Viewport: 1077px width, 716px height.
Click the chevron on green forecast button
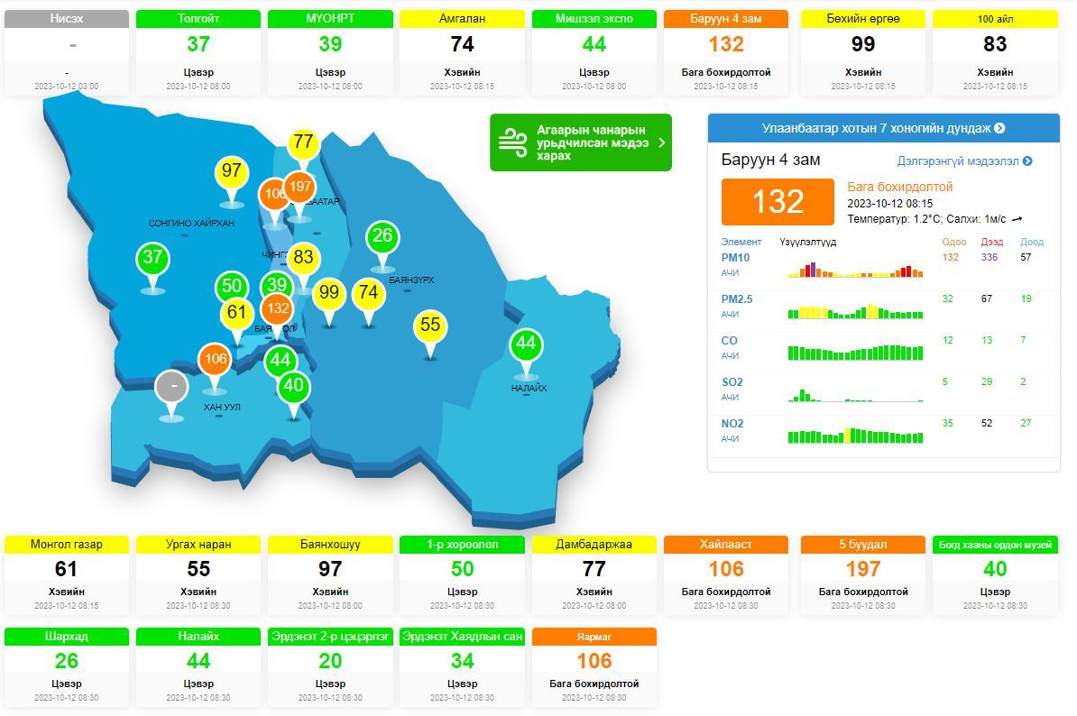[x=661, y=142]
